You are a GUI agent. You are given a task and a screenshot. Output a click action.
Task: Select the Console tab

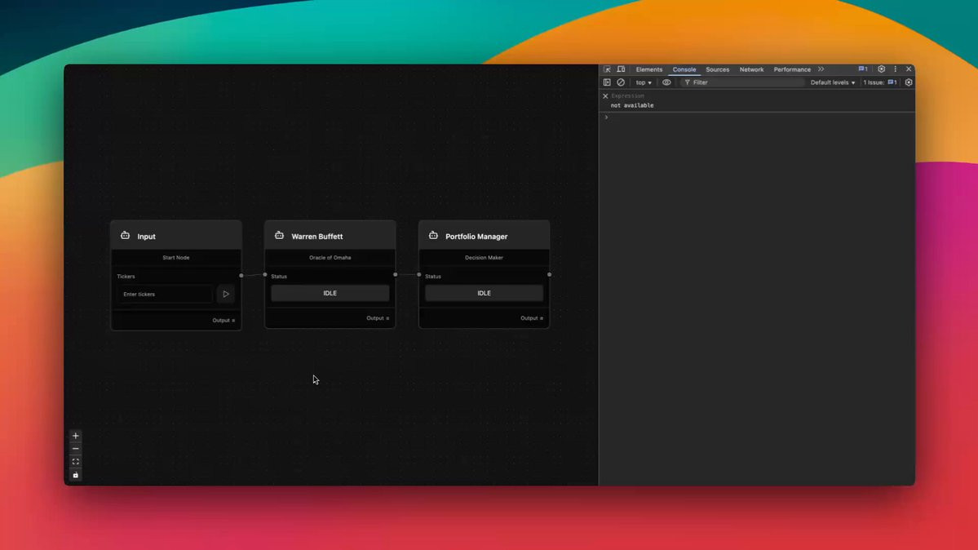pos(684,69)
